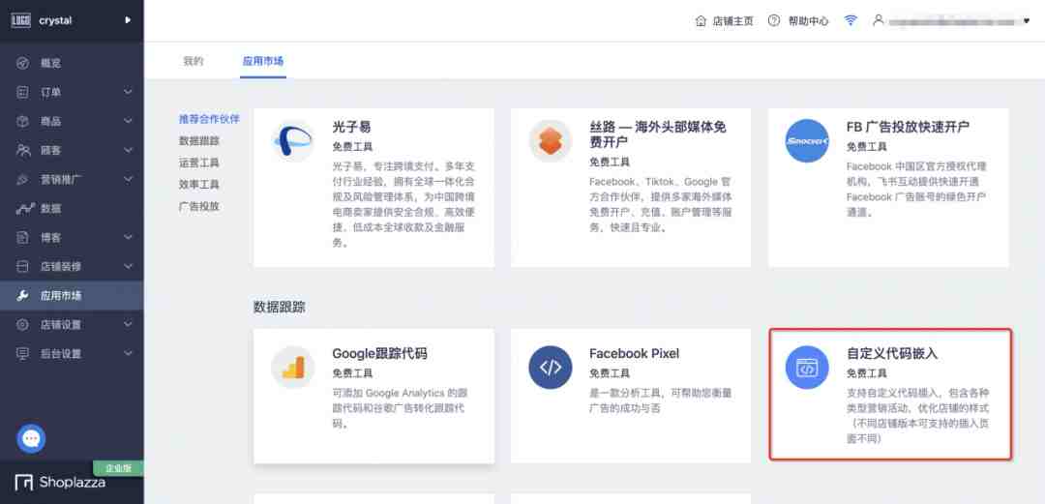
Task: Open the 概览 overview icon in sidebar
Action: 23,63
